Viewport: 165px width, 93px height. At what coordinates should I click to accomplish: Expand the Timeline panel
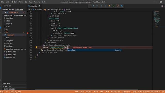pyautogui.click(x=14, y=86)
